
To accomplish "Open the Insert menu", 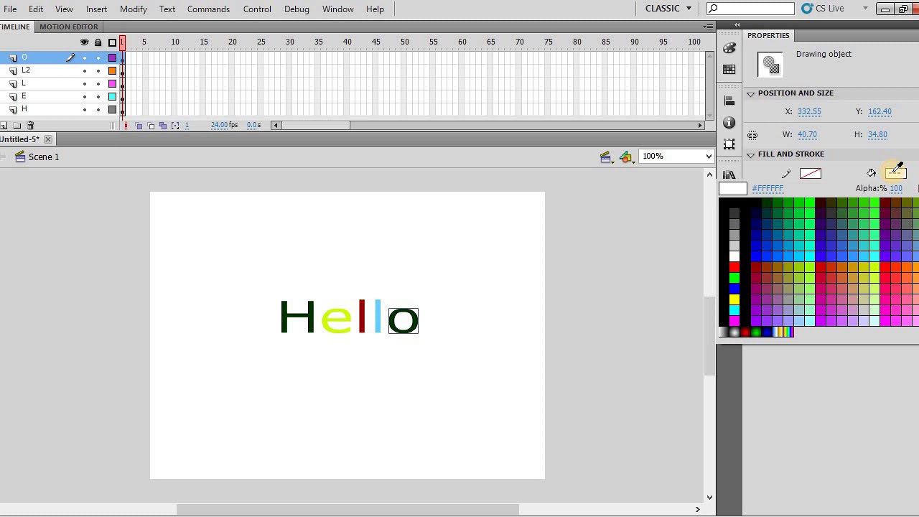I will point(96,9).
